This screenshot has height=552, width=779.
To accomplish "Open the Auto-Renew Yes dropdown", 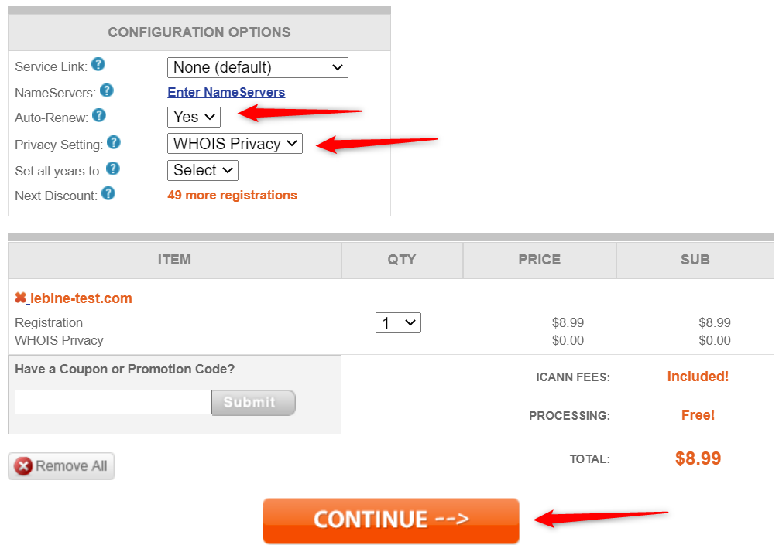I will (x=194, y=117).
